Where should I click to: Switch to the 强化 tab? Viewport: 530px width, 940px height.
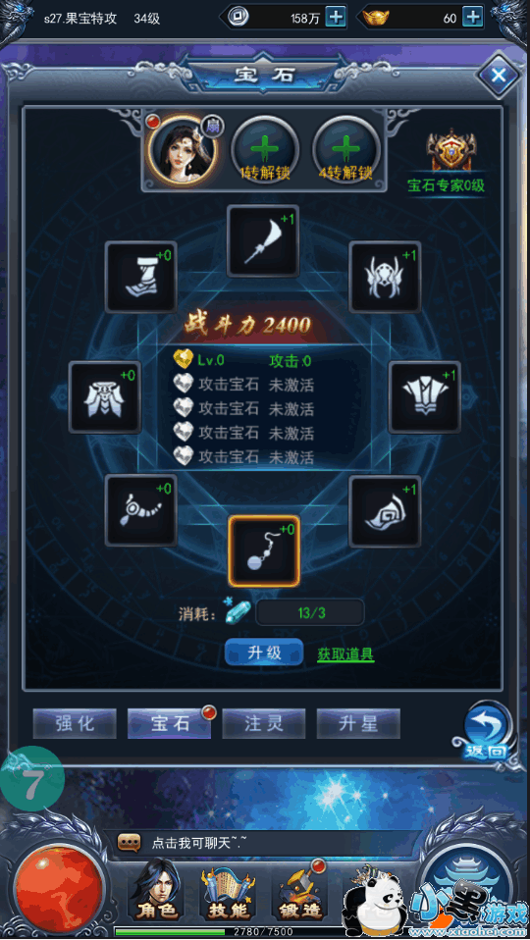(x=75, y=723)
